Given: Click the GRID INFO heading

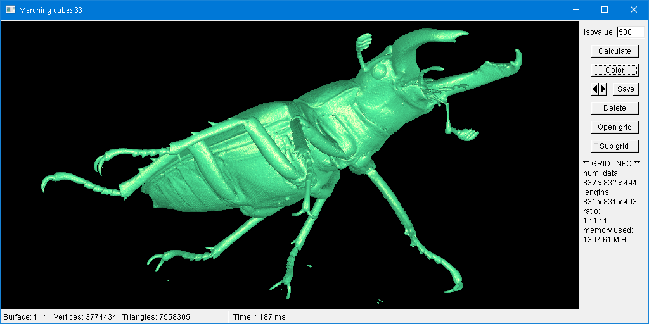Looking at the screenshot, I should [x=612, y=164].
